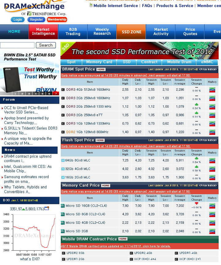The image size is (221, 265).
Task: Open the HOME navigation item
Action: [14, 32]
